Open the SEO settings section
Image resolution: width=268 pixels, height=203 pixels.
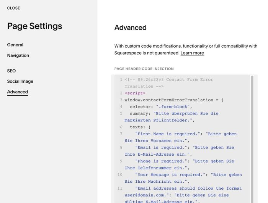tap(11, 71)
